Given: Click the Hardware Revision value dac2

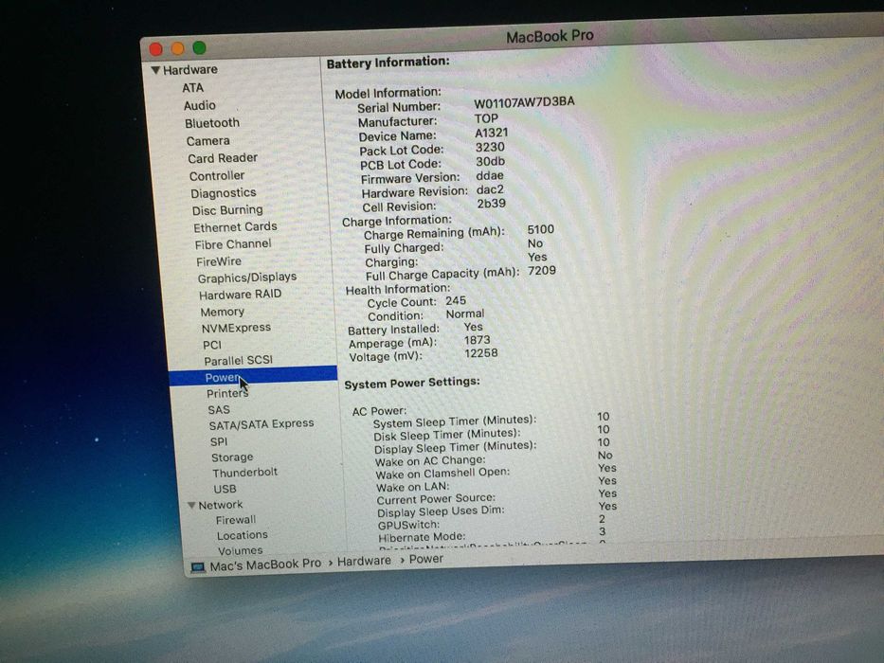Looking at the screenshot, I should (490, 190).
